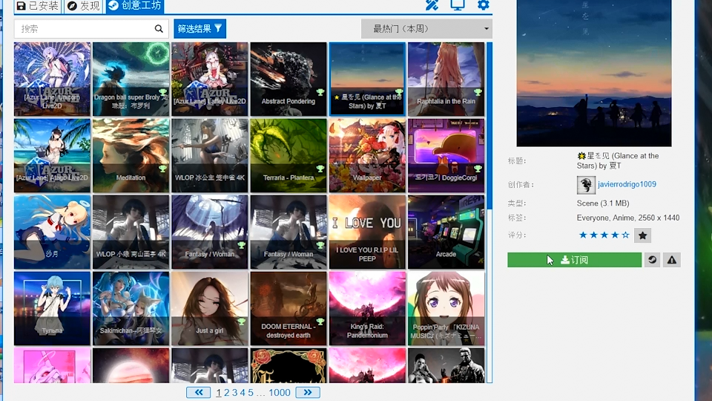Image resolution: width=712 pixels, height=401 pixels.
Task: Select Azur Lane Atago Live2D wallpaper
Action: coord(52,155)
